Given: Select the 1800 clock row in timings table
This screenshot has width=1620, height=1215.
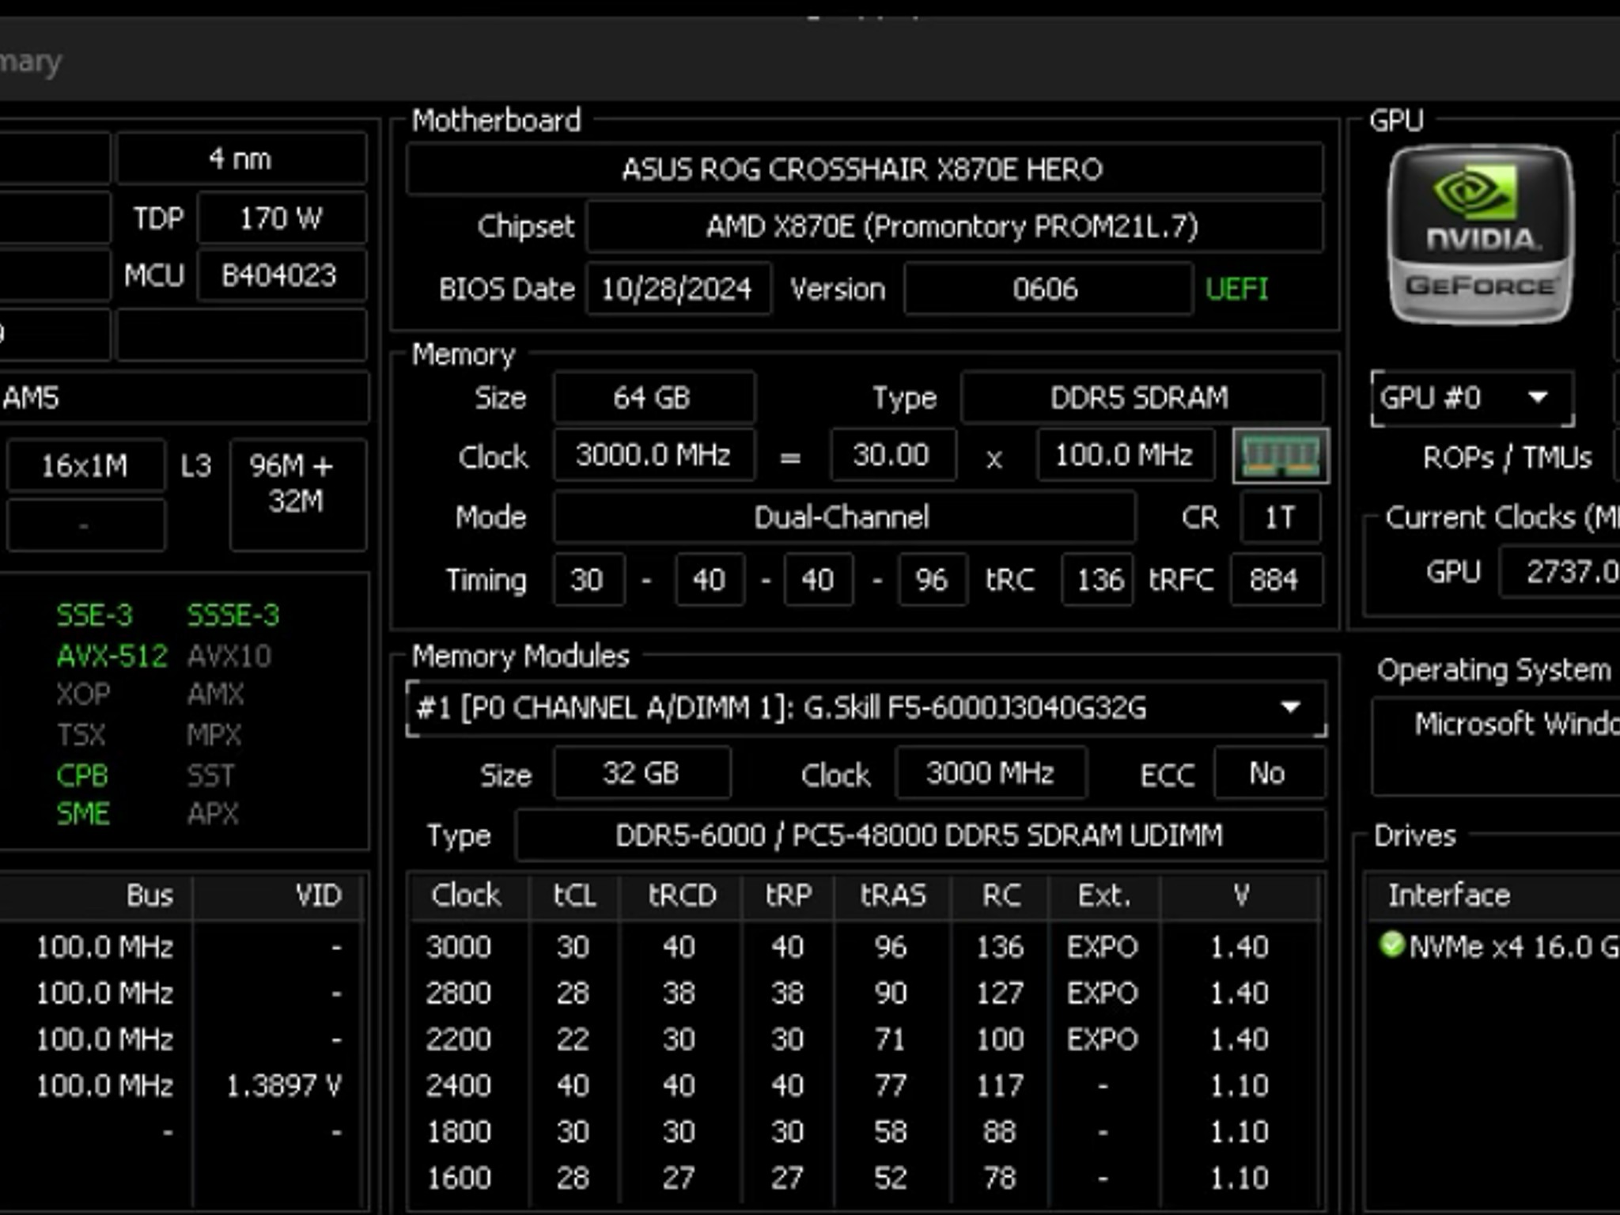Looking at the screenshot, I should (x=865, y=1132).
